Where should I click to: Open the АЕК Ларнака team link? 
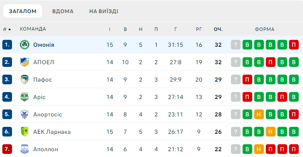click(52, 132)
